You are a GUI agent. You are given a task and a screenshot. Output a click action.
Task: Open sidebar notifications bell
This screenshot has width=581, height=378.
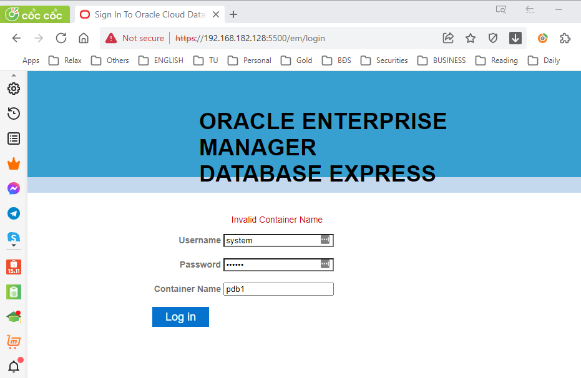point(14,366)
